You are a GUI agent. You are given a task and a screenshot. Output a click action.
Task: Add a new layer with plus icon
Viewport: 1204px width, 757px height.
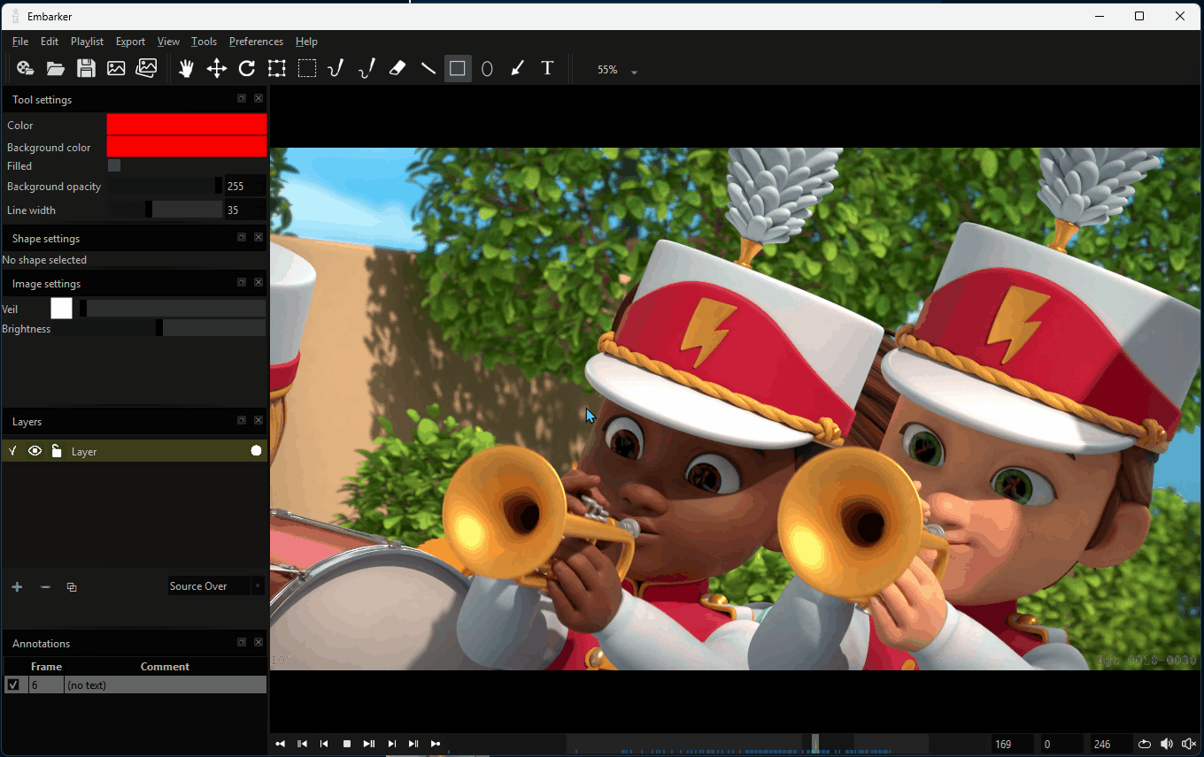tap(17, 587)
